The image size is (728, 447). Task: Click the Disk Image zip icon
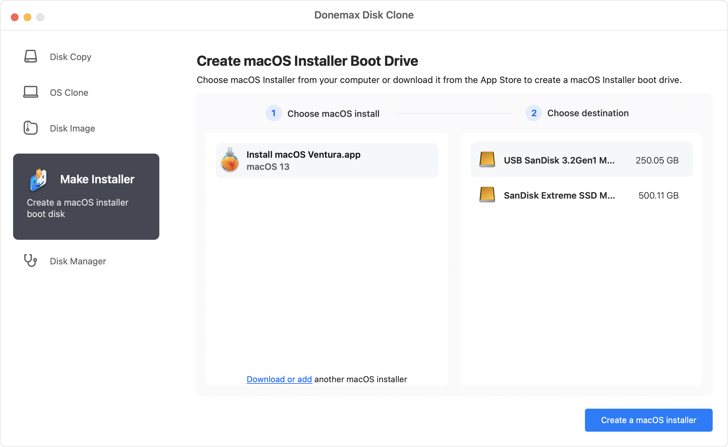click(30, 128)
